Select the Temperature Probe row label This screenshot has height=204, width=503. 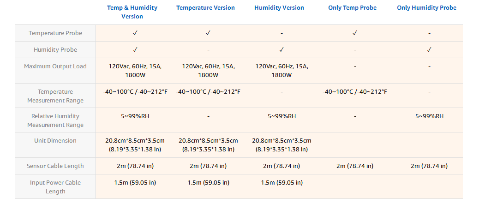[x=55, y=33]
